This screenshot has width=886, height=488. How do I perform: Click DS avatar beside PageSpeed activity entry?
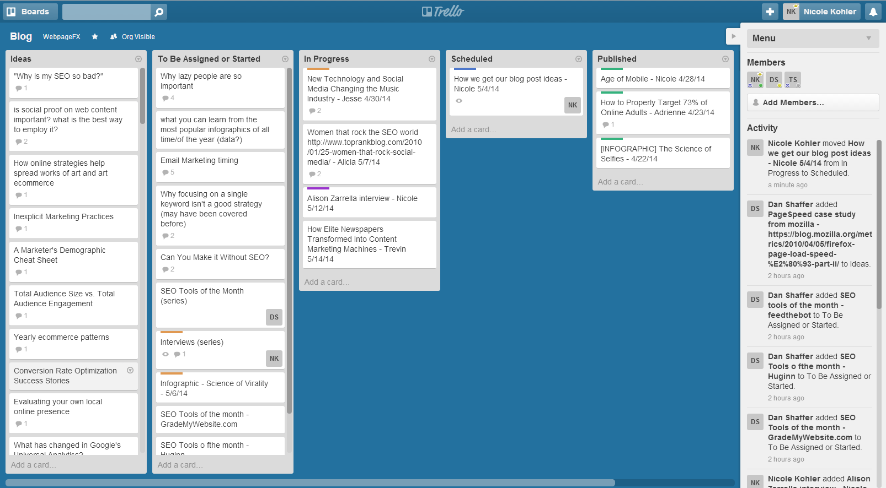click(x=755, y=209)
